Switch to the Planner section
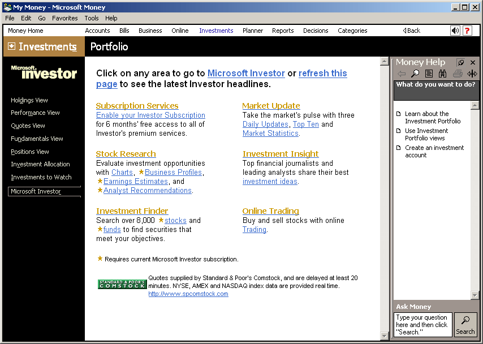This screenshot has width=483, height=344. click(x=253, y=31)
